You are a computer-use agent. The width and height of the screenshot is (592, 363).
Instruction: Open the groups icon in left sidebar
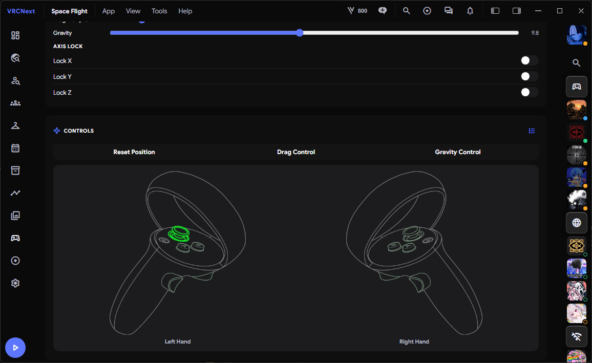[x=15, y=103]
